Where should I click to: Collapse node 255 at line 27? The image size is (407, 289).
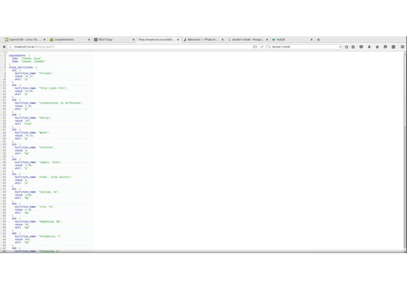[x=1, y=130]
